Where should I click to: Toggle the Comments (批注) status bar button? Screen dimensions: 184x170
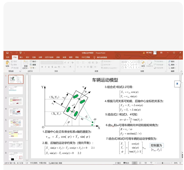click(x=126, y=163)
